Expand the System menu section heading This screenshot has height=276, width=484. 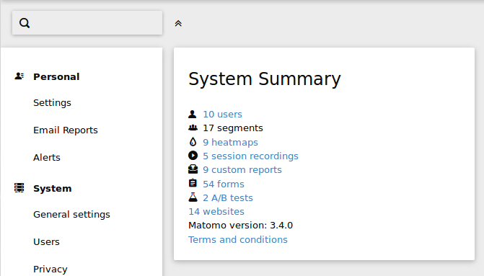pos(53,188)
